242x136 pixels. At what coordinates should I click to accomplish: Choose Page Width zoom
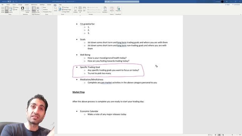pos(66,12)
